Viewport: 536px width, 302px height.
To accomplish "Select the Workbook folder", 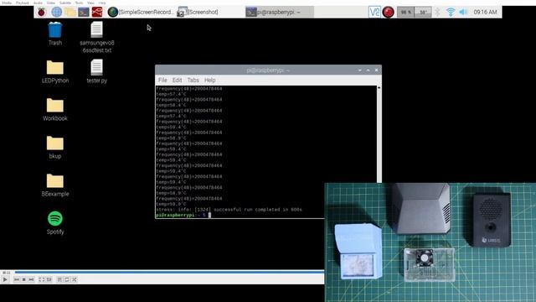I will (x=55, y=109).
